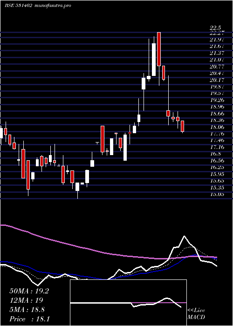Image resolution: width=233 pixels, height=326 pixels.
Task: Select the 21.67 price axis label
Action: (217, 47)
